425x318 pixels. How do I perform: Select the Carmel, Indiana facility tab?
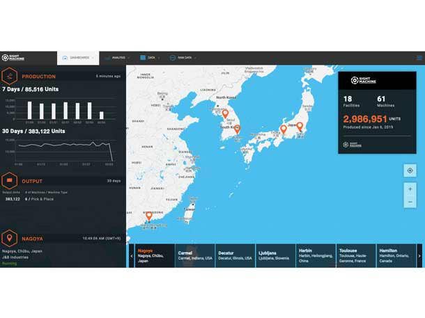[194, 255]
